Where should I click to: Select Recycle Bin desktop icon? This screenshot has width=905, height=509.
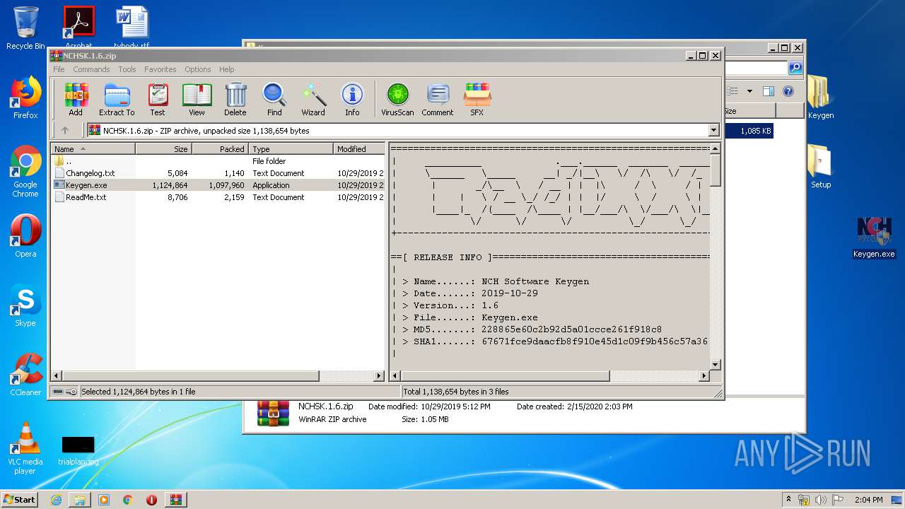click(x=25, y=28)
